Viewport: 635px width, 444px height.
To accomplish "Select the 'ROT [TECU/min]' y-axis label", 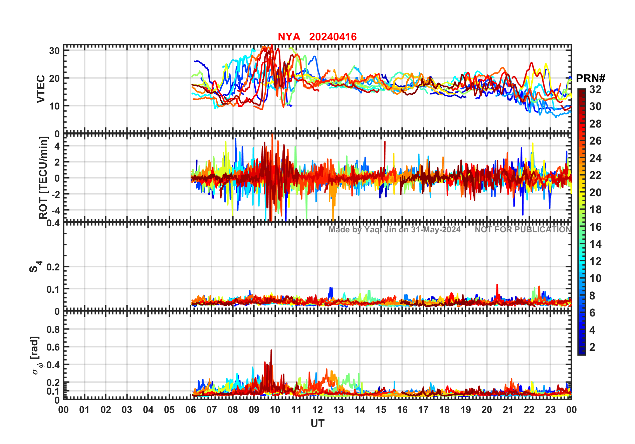I will pyautogui.click(x=43, y=178).
